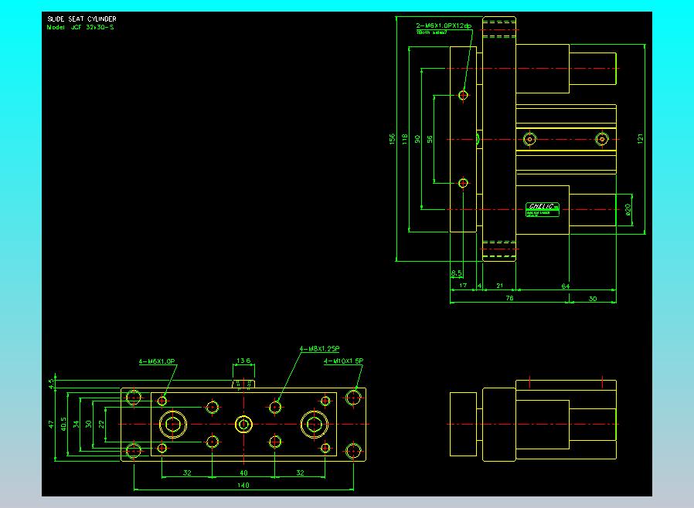This screenshot has height=508, width=694.
Task: Click the 76 length dimension text
Action: [509, 296]
